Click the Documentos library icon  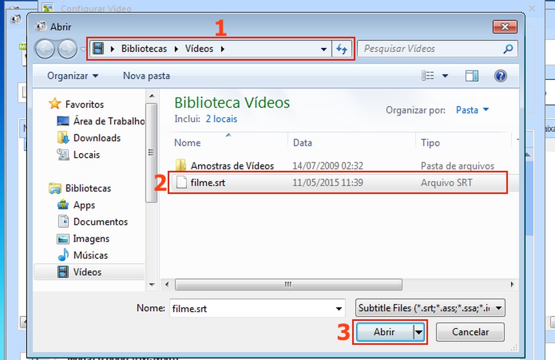63,221
